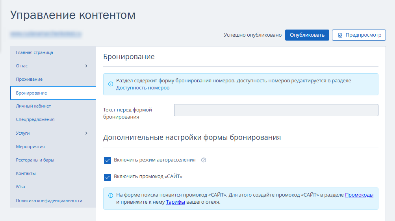
Task: Click the Управление контентом page title
Action: [x=73, y=15]
